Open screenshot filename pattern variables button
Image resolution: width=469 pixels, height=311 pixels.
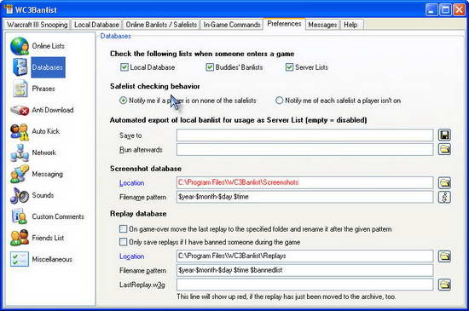pyautogui.click(x=444, y=197)
